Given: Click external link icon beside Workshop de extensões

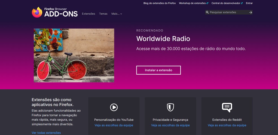Looking at the screenshot, I should click(207, 3).
